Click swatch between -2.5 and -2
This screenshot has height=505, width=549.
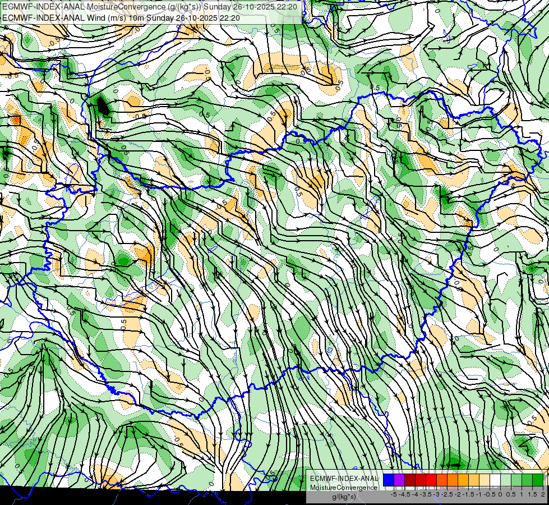tap(453, 480)
